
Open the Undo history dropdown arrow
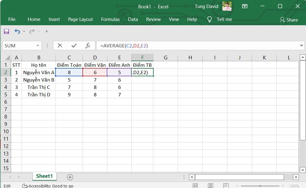[x=24, y=31]
